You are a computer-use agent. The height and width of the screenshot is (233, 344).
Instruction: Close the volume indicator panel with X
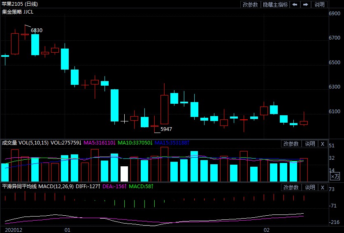click(323, 144)
